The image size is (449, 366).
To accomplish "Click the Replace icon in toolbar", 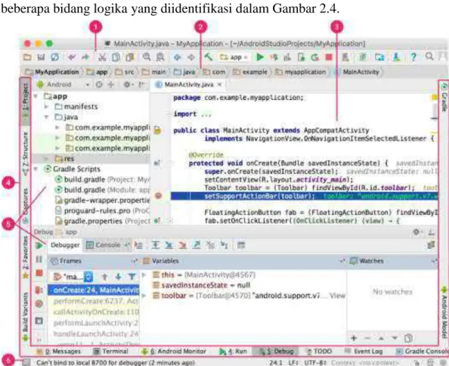I will [160, 57].
